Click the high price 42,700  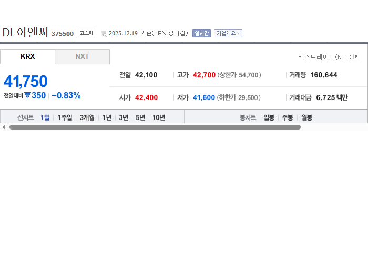point(204,75)
